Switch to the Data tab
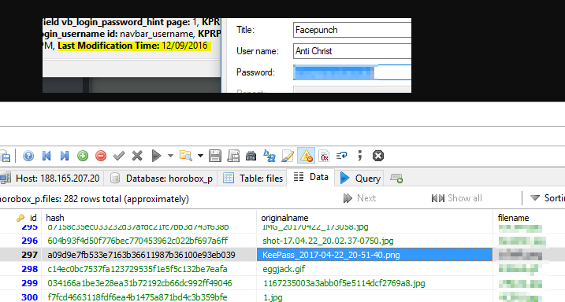This screenshot has height=302, width=565. [311, 177]
